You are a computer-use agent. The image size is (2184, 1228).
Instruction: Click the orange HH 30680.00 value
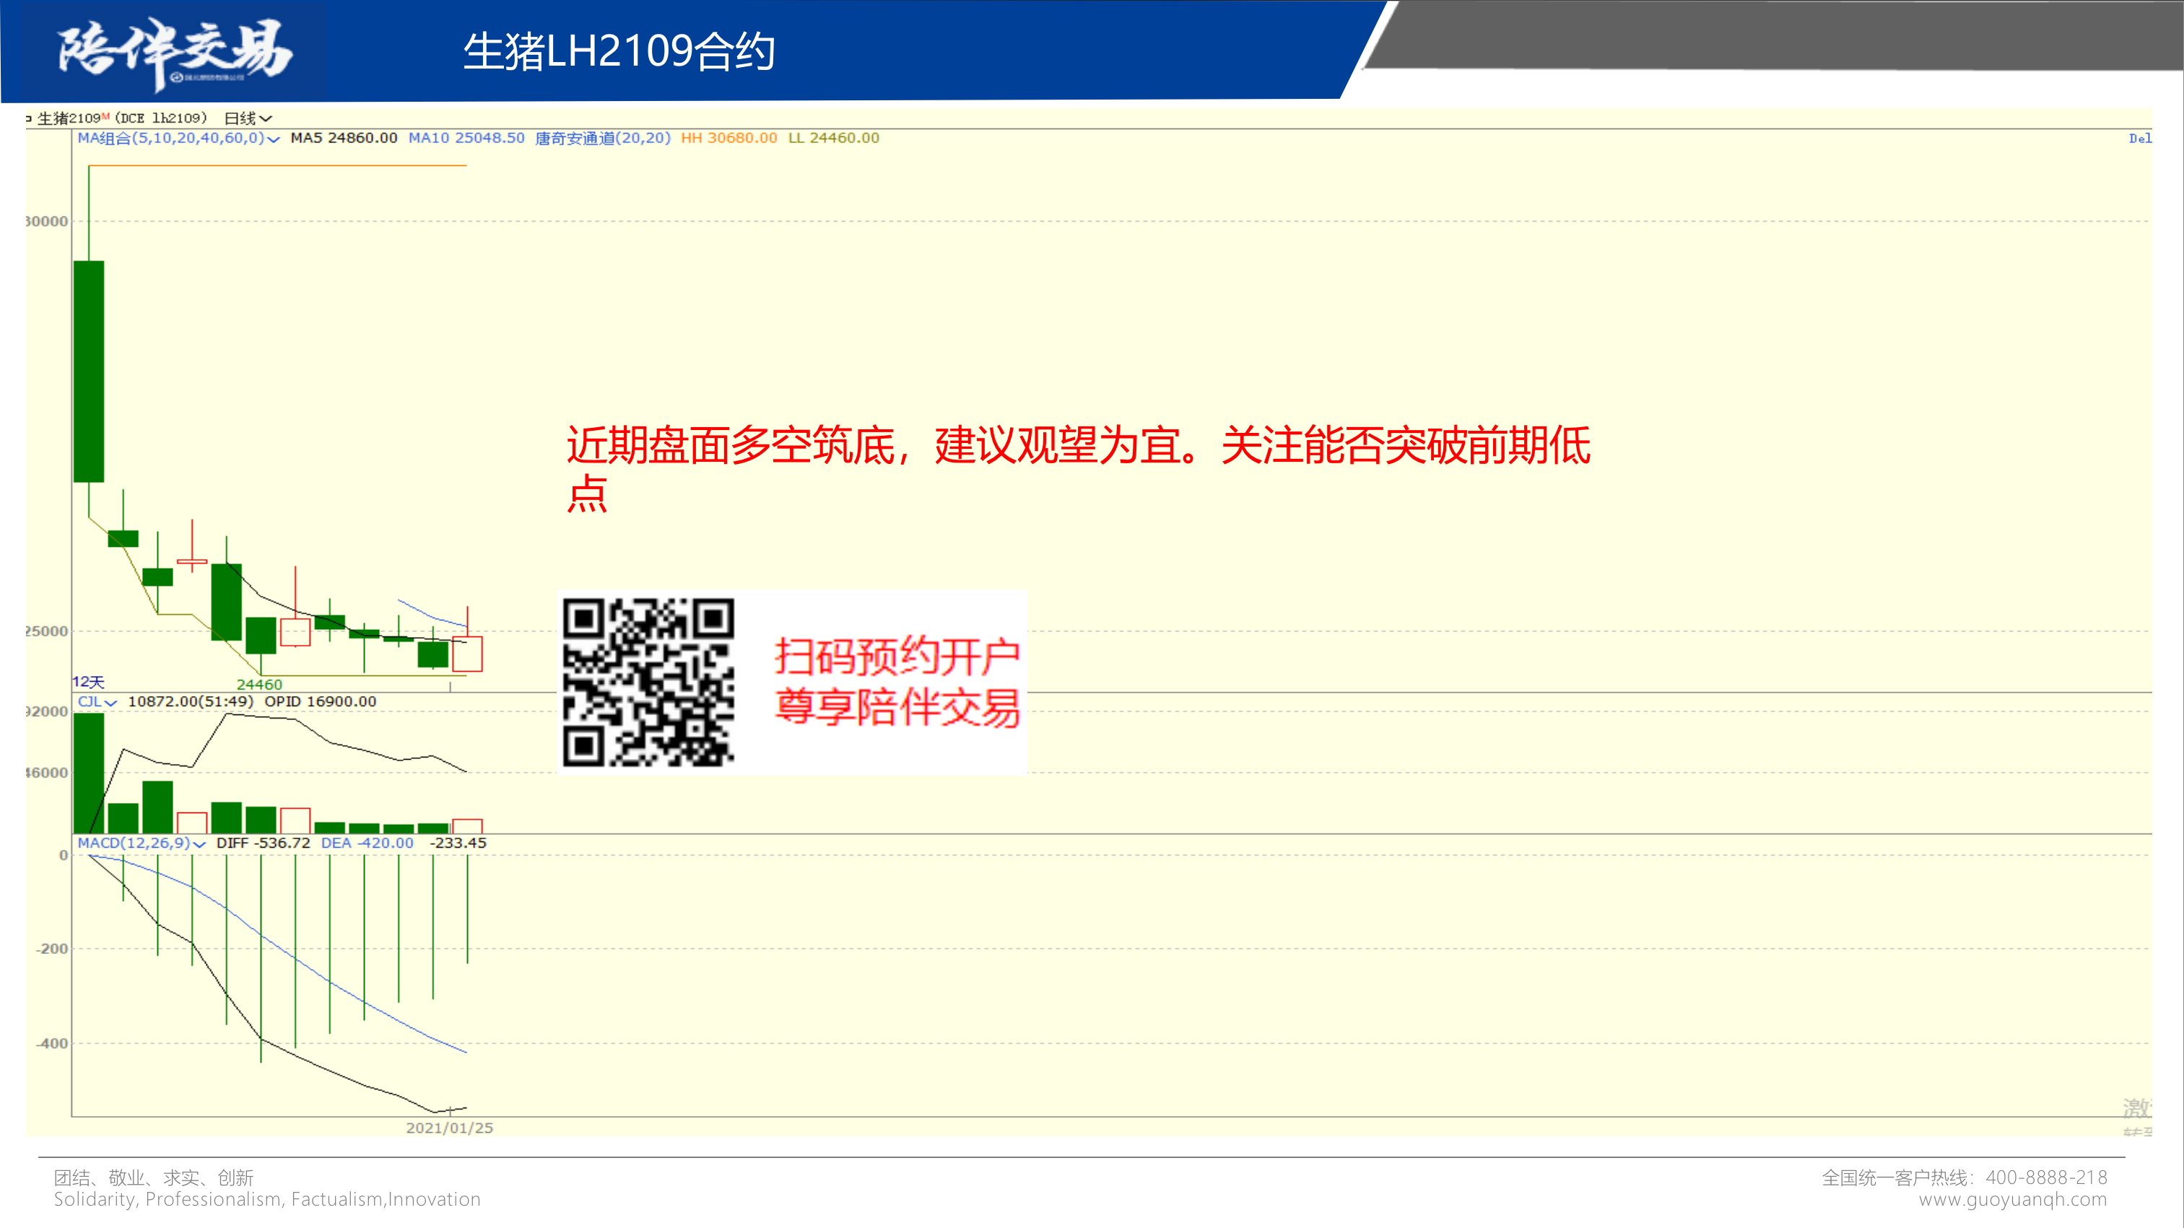(728, 138)
